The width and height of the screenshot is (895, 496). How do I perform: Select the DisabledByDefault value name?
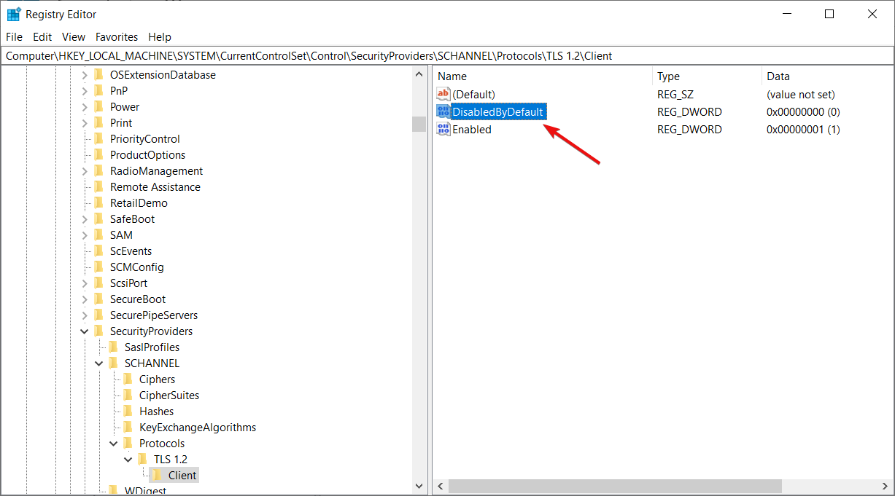497,111
